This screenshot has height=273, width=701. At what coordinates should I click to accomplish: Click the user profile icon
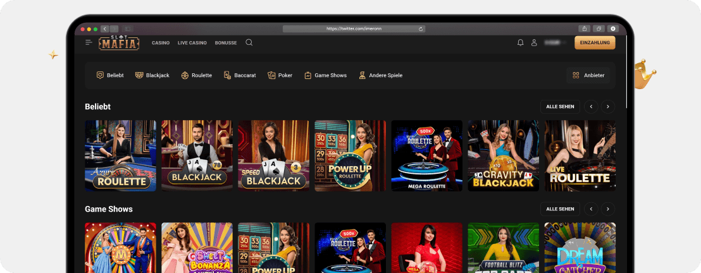[534, 42]
